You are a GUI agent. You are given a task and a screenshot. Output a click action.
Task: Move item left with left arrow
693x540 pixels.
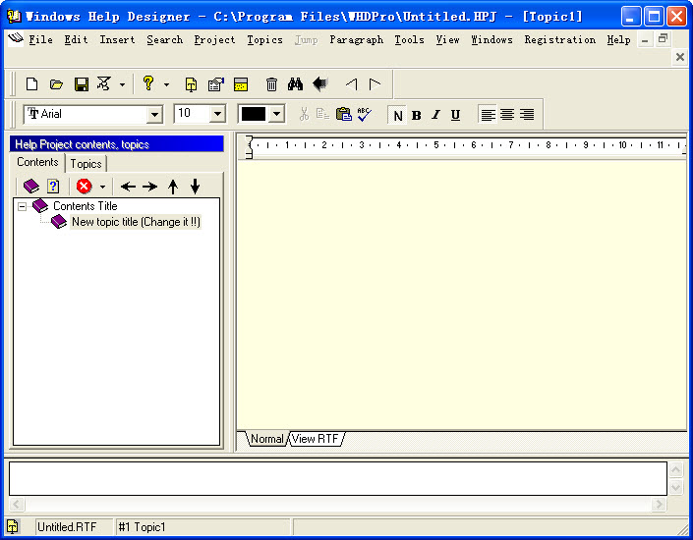(128, 187)
